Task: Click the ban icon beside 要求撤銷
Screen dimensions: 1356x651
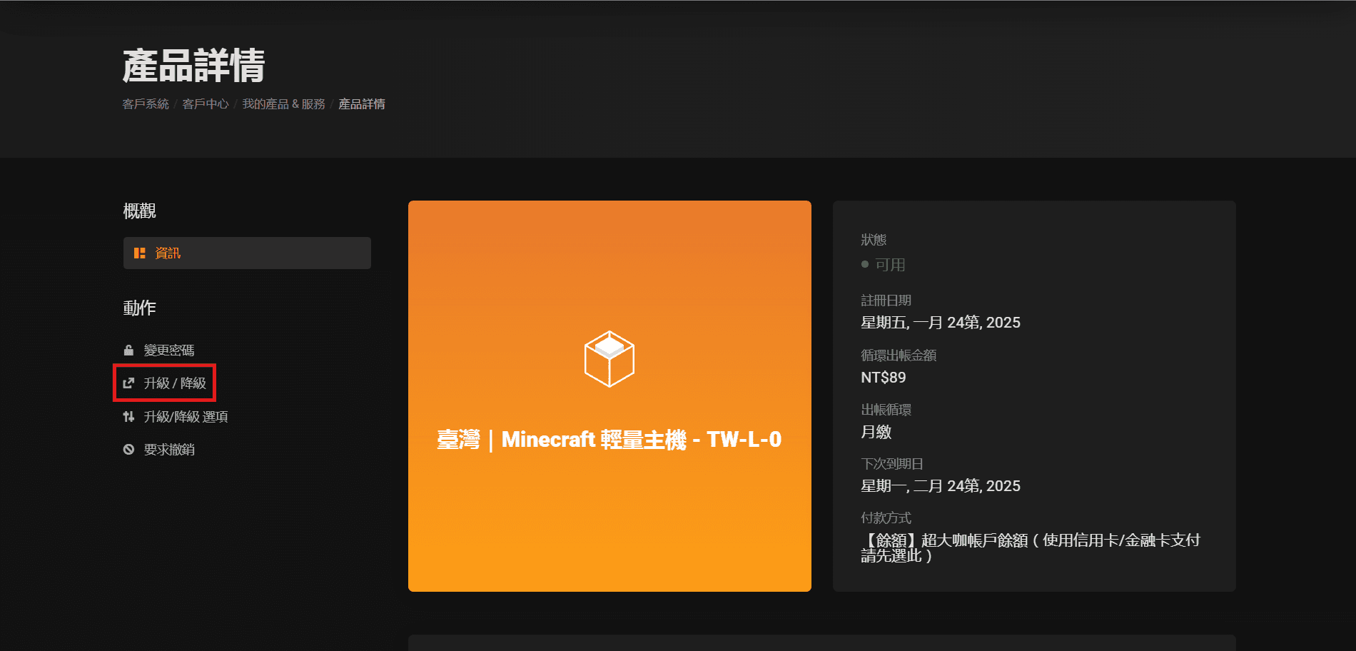Action: pos(128,450)
